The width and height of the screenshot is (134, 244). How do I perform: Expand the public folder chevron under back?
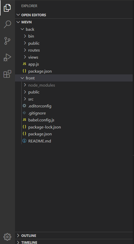coord(25,43)
